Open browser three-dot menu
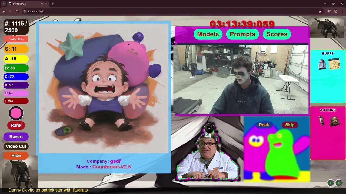This screenshot has width=346, height=194. [x=342, y=11]
